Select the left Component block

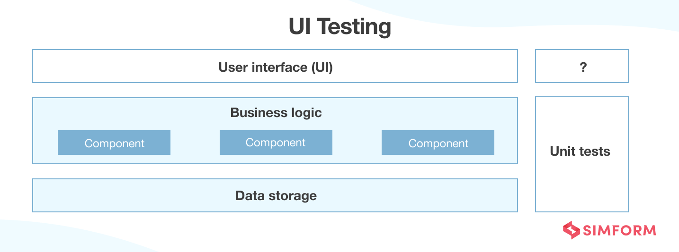tap(114, 143)
